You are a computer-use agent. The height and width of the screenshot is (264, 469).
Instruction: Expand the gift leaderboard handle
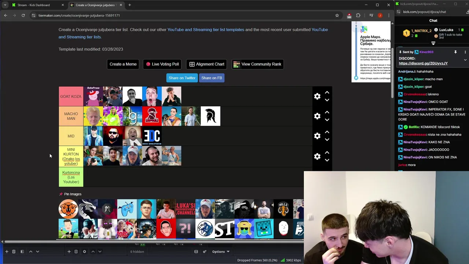click(433, 43)
